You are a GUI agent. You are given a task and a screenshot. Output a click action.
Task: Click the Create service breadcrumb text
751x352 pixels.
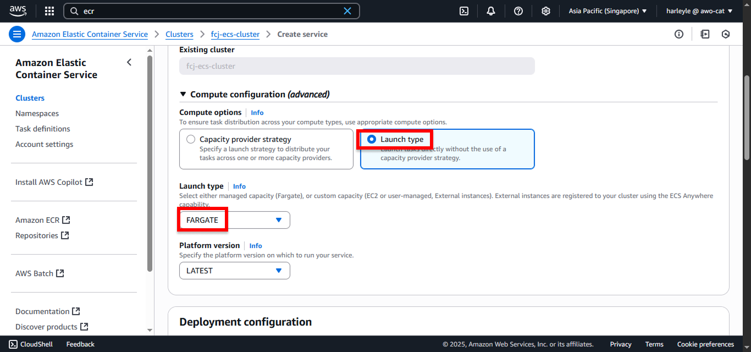[302, 34]
